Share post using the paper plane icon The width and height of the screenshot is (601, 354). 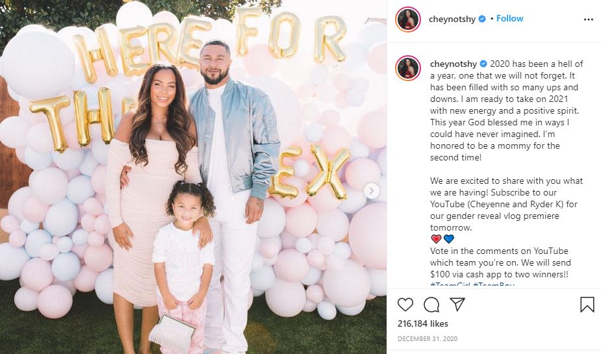tap(457, 304)
